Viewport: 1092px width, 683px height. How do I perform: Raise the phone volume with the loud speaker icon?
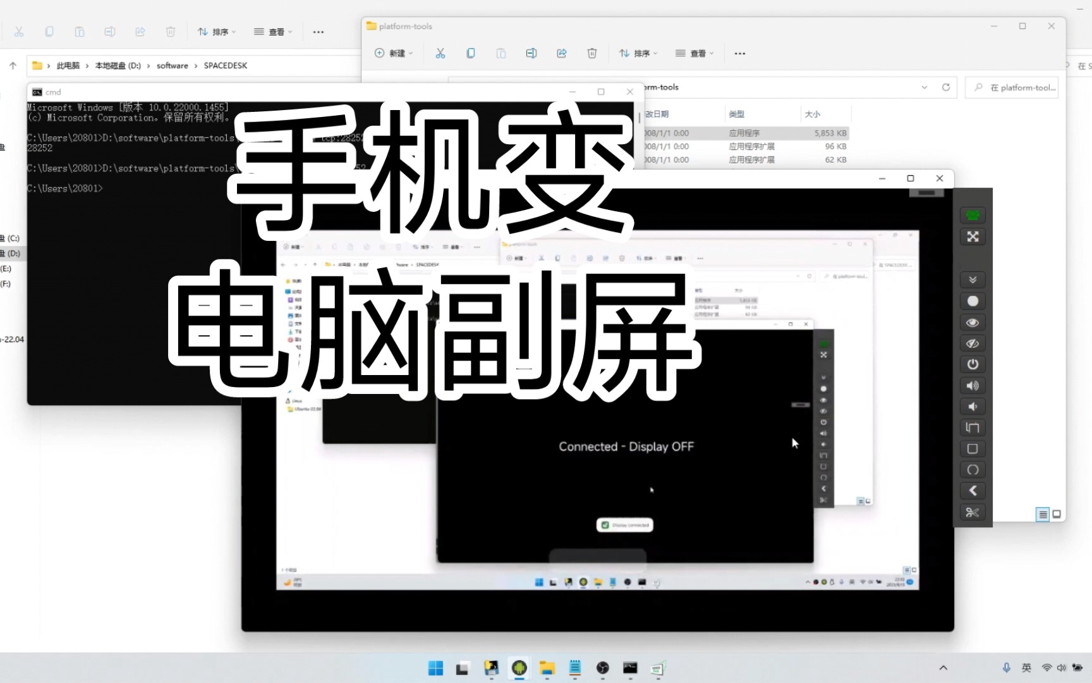point(973,386)
